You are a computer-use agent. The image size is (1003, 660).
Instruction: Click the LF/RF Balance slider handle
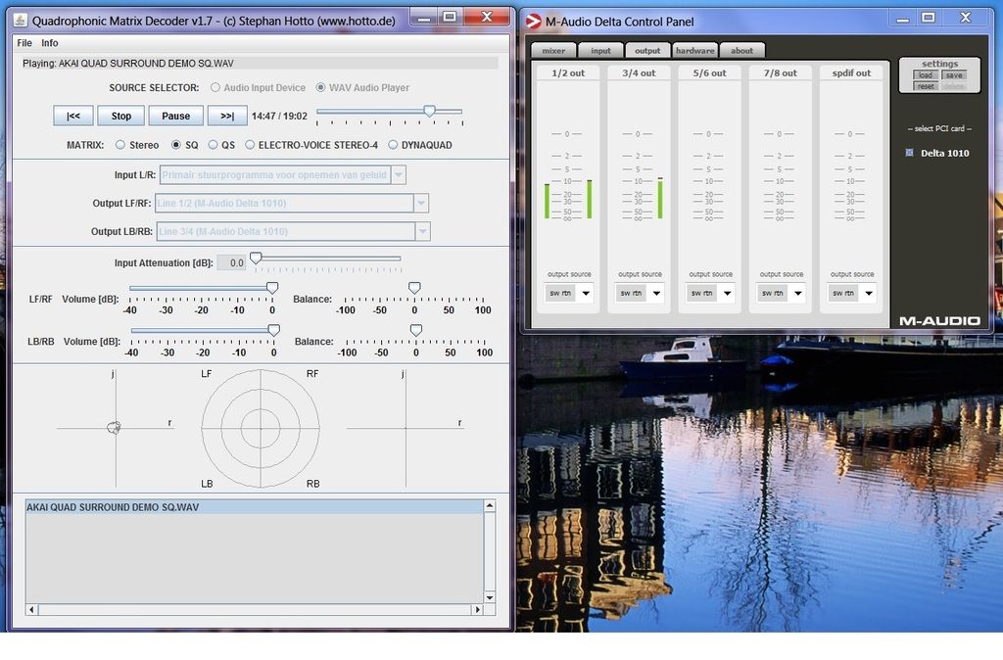(414, 288)
